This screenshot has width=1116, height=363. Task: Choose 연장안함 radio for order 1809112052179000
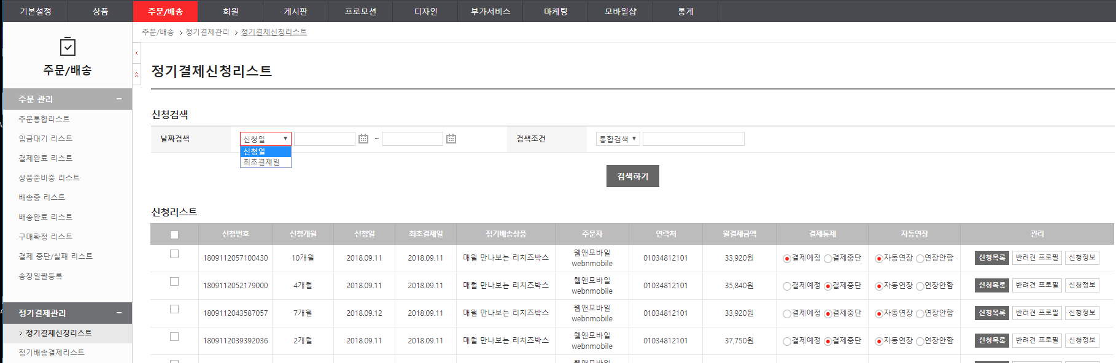point(920,286)
